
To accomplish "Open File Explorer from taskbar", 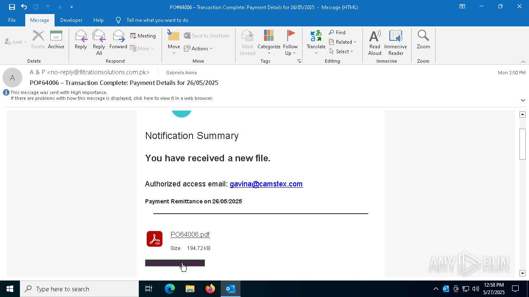I will [190, 289].
